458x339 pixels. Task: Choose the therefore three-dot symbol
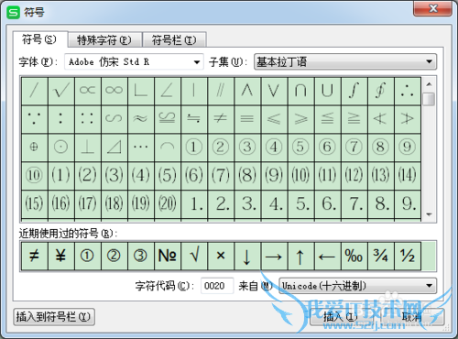[408, 91]
